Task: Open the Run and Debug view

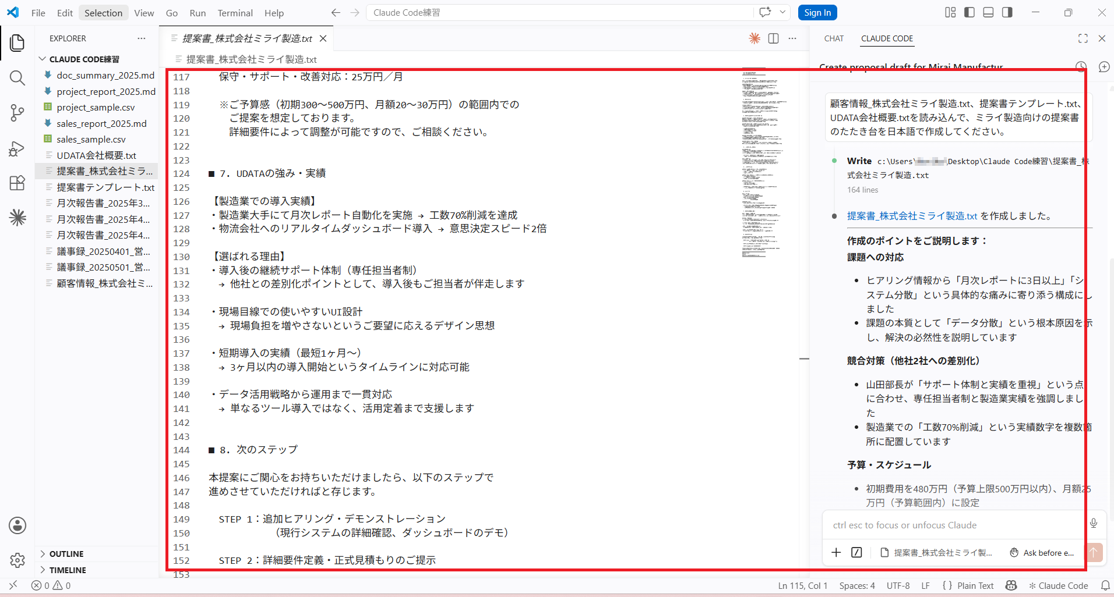Action: pos(17,148)
